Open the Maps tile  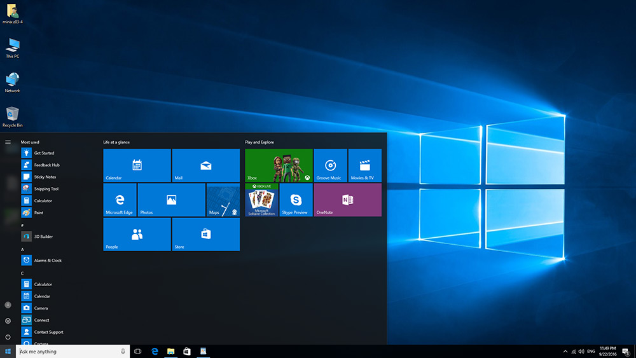pos(223,200)
